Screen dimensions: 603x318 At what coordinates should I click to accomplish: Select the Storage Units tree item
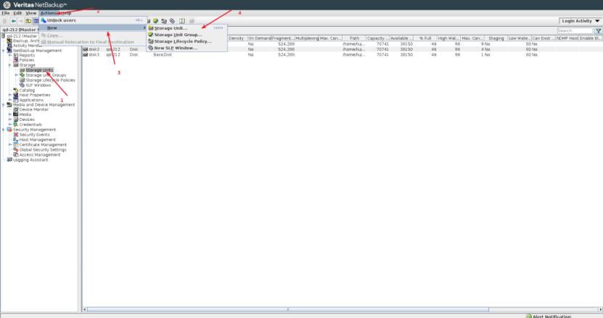[x=39, y=70]
